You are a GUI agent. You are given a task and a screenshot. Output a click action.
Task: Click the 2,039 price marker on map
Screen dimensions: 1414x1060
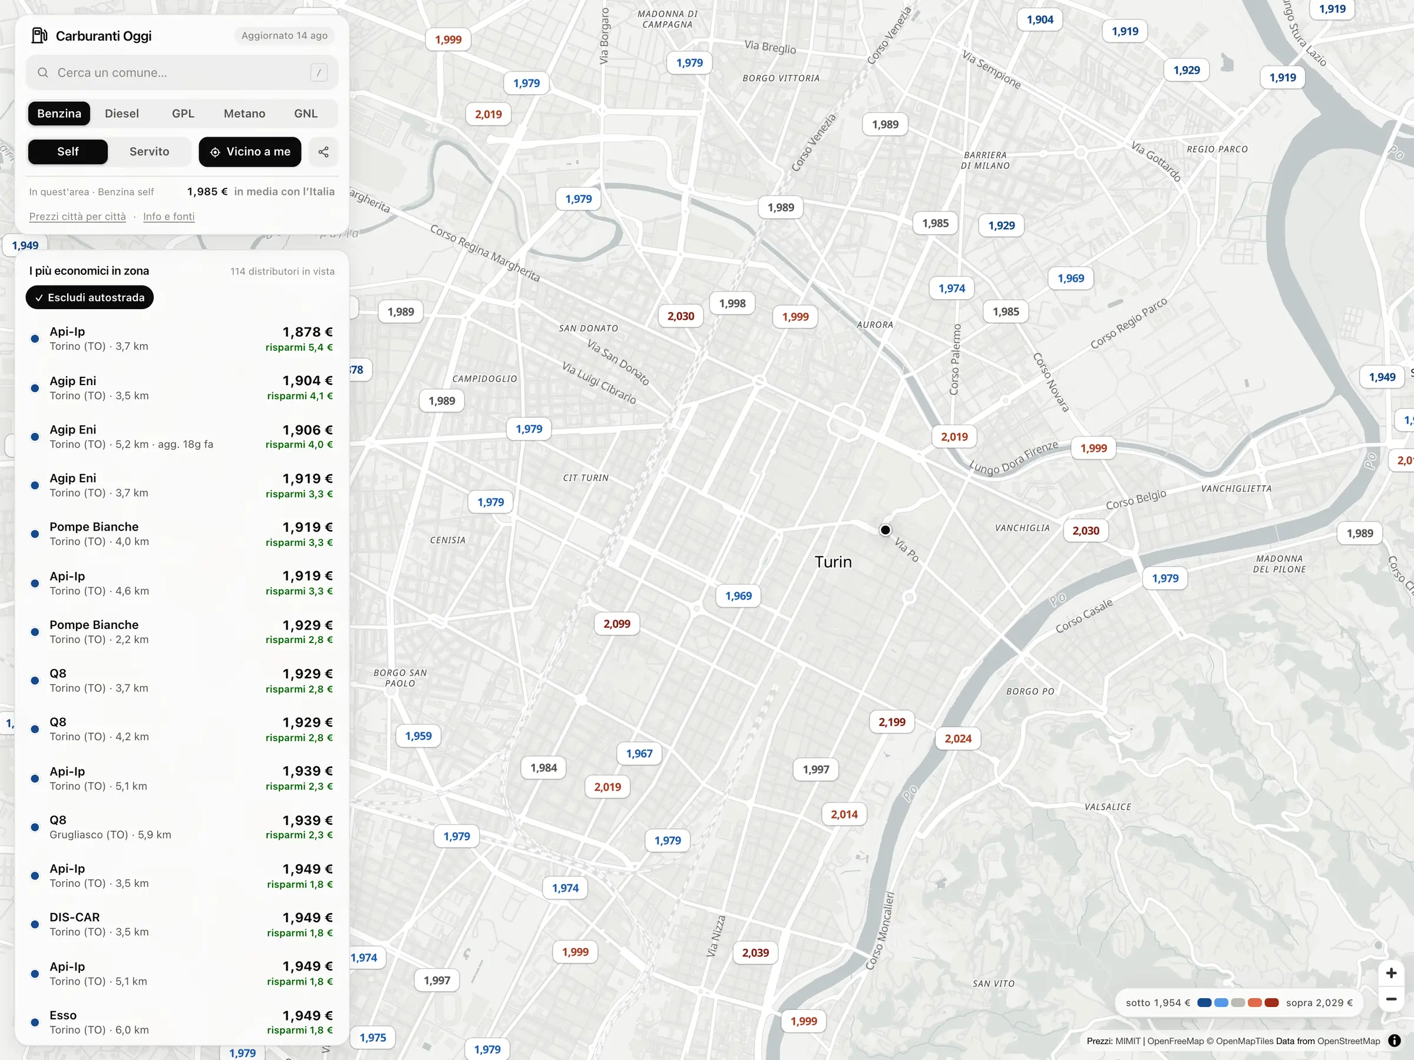[x=755, y=953]
